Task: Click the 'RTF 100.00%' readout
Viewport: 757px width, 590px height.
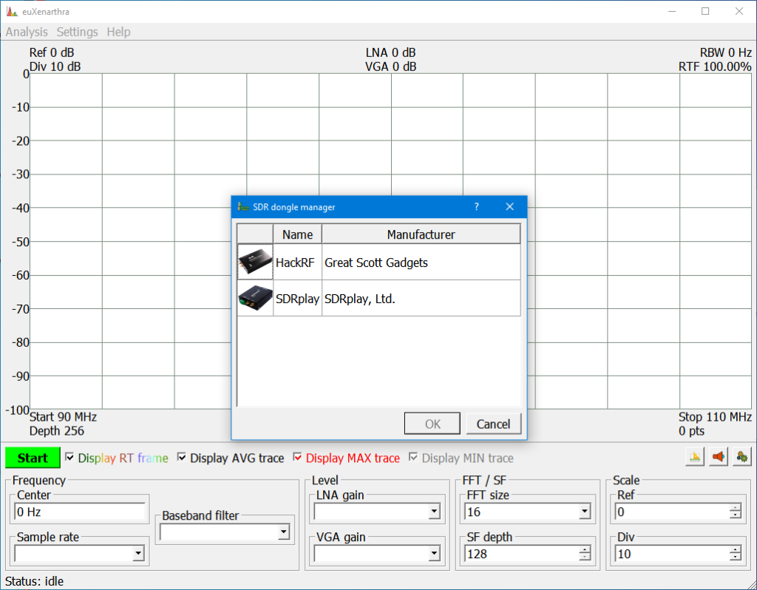Action: click(715, 67)
